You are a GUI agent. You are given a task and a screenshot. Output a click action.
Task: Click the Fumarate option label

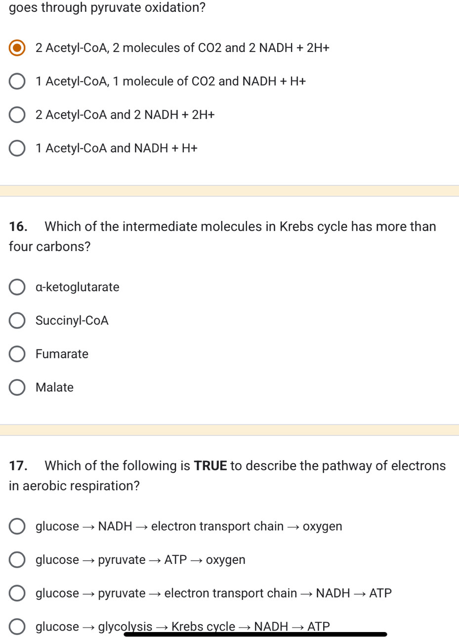click(x=62, y=354)
